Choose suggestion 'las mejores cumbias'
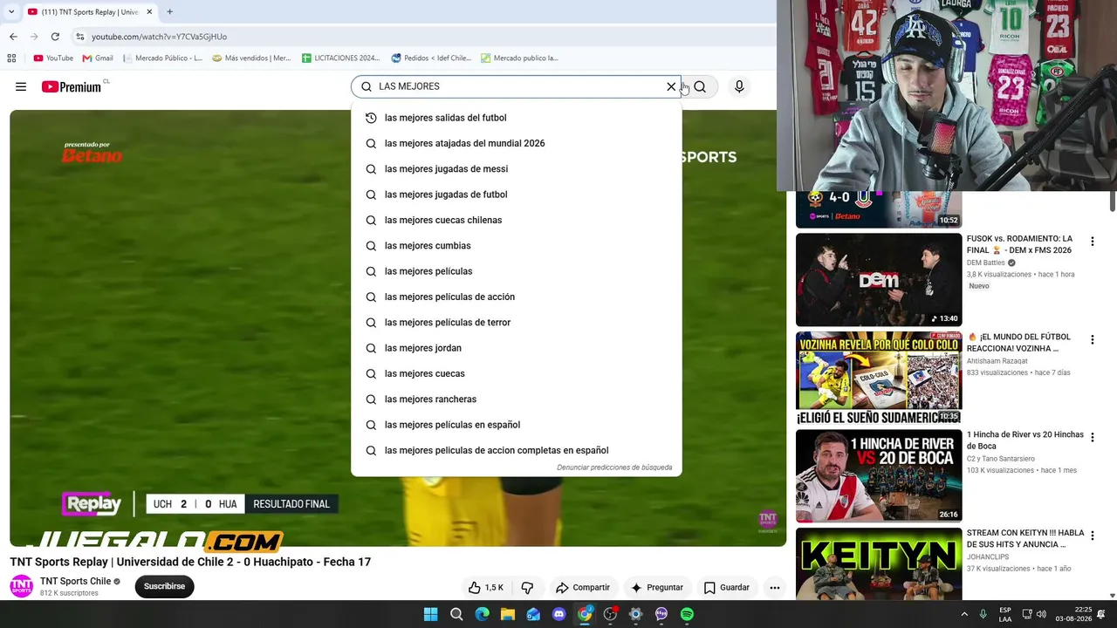This screenshot has width=1117, height=628. [x=516, y=246]
